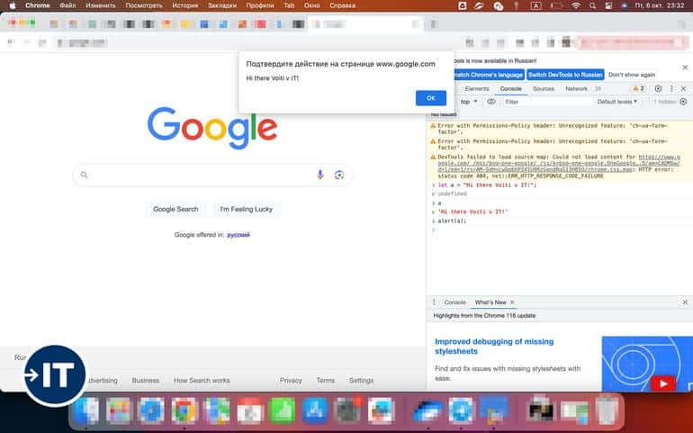Open the input source A icon in menu bar
The width and height of the screenshot is (693, 433).
pos(535,5)
